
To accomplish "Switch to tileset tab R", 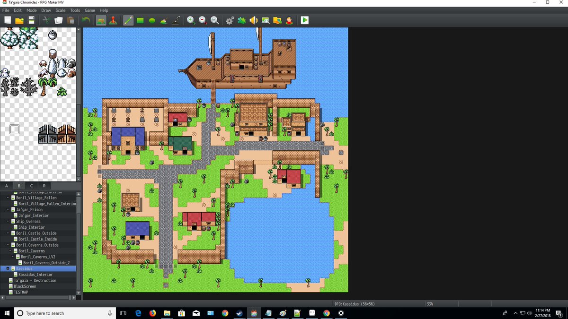I will tap(44, 186).
